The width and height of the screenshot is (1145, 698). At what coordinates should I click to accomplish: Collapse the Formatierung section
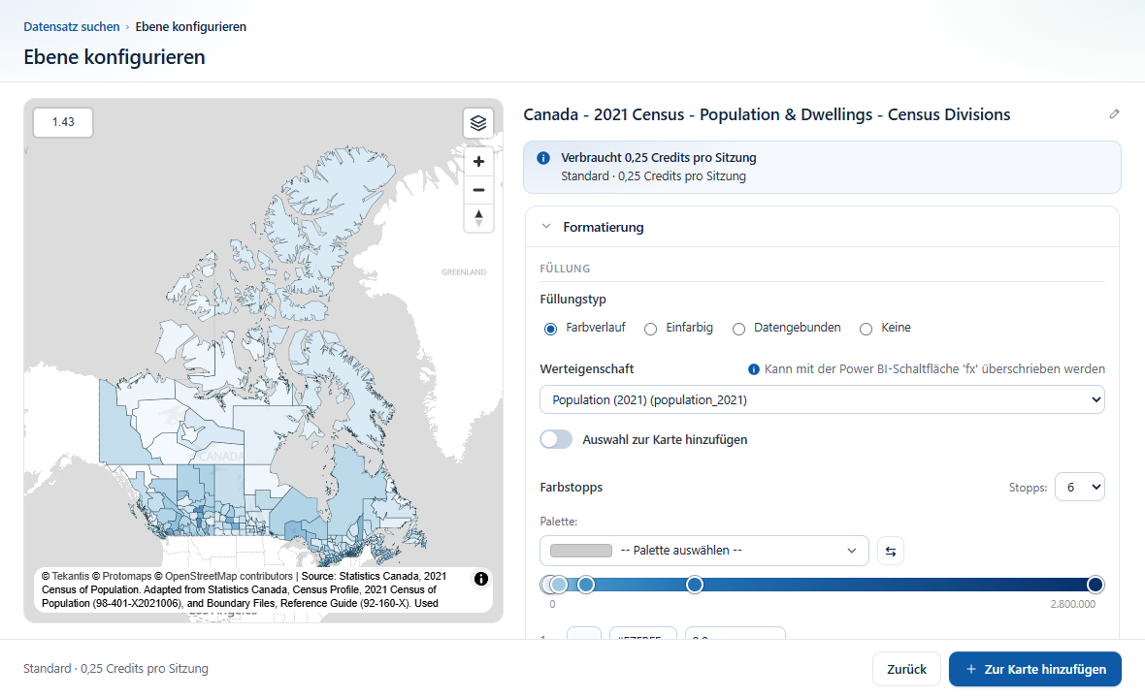[x=546, y=227]
